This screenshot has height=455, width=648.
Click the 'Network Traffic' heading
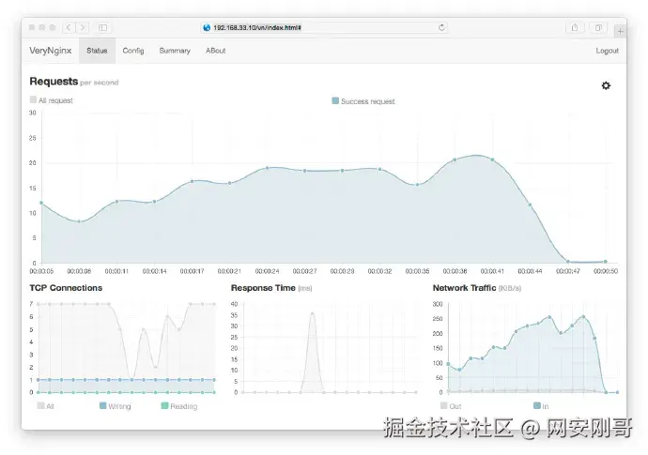(x=464, y=288)
